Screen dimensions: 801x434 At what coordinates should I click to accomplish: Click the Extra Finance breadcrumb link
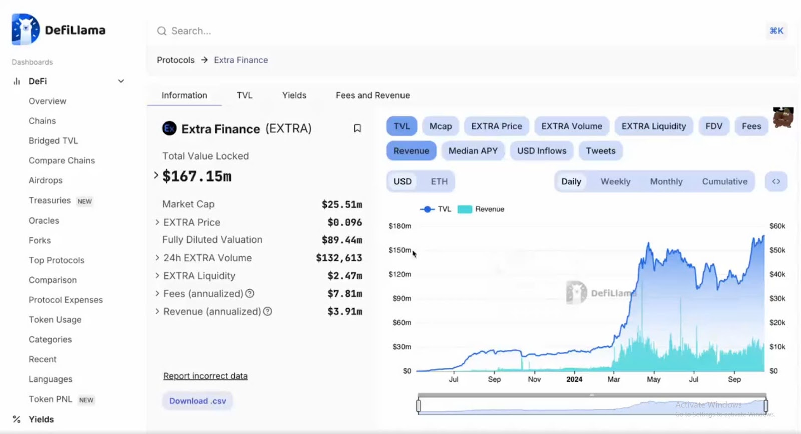[241, 60]
